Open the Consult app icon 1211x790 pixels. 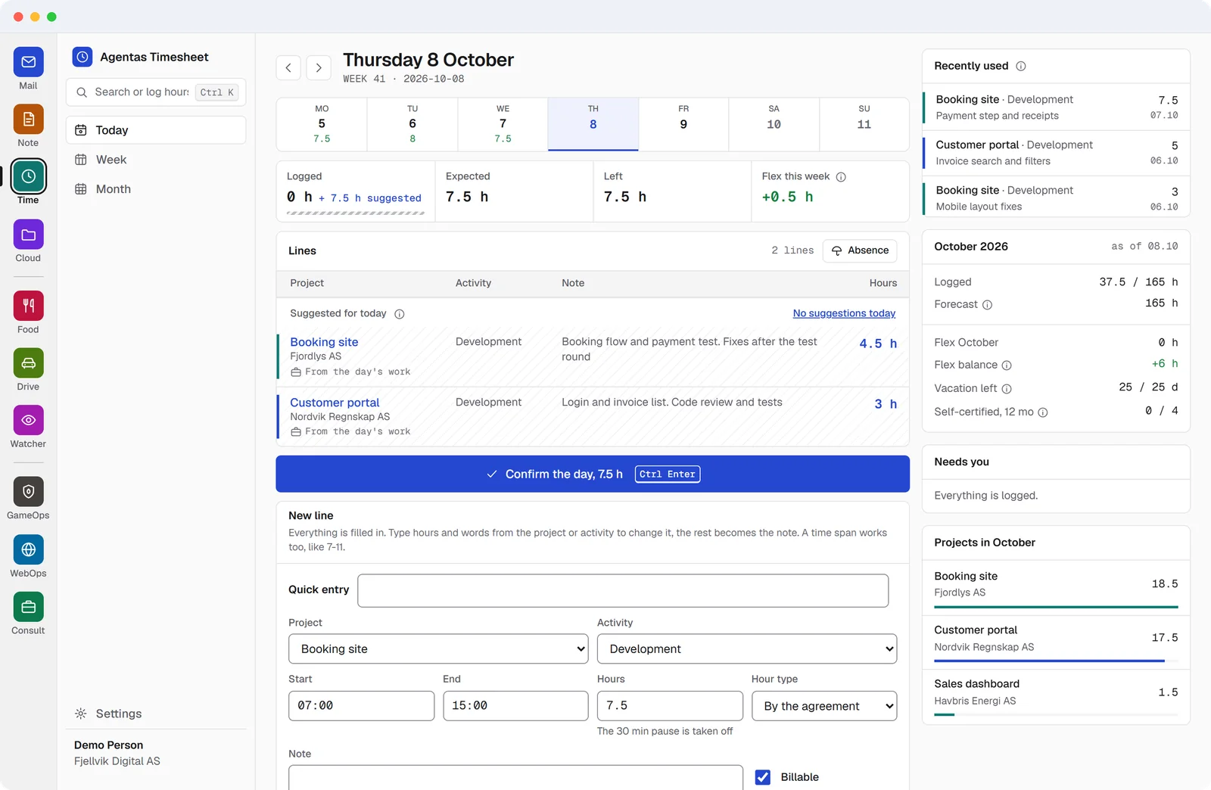[x=28, y=607]
